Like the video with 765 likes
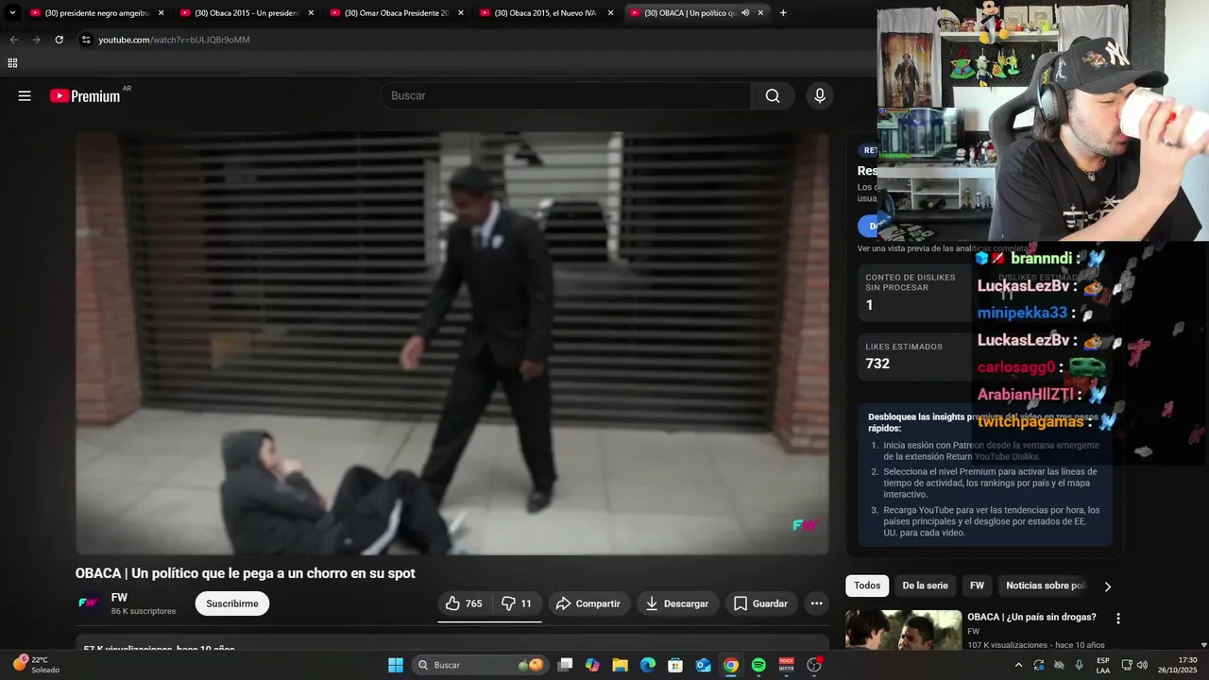 pos(464,603)
